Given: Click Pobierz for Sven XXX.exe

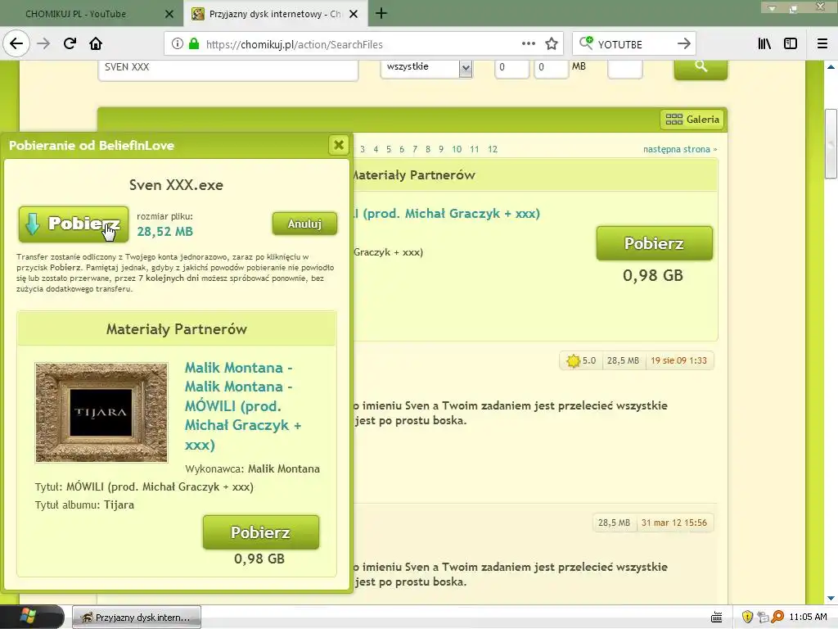Looking at the screenshot, I should 74,224.
